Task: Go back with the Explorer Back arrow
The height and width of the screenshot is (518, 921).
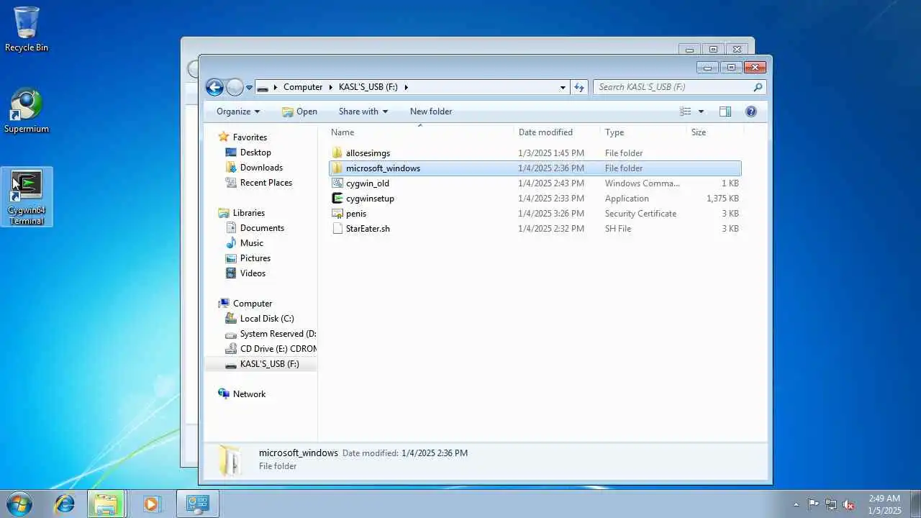Action: click(x=214, y=87)
